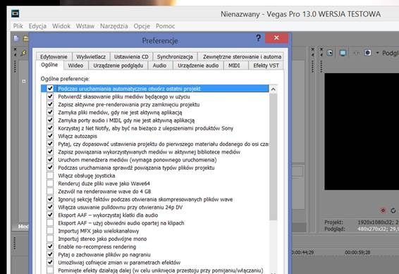
Task: Switch to the Wideo tab
Action: [75, 66]
